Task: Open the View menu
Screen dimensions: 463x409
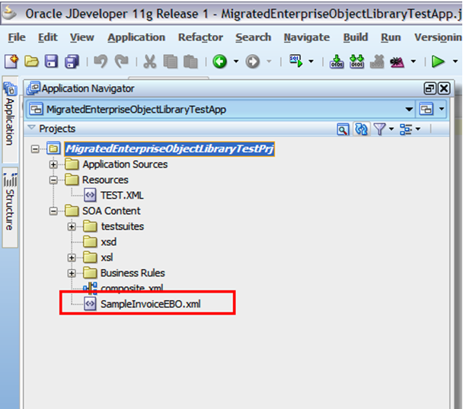Action: (81, 37)
